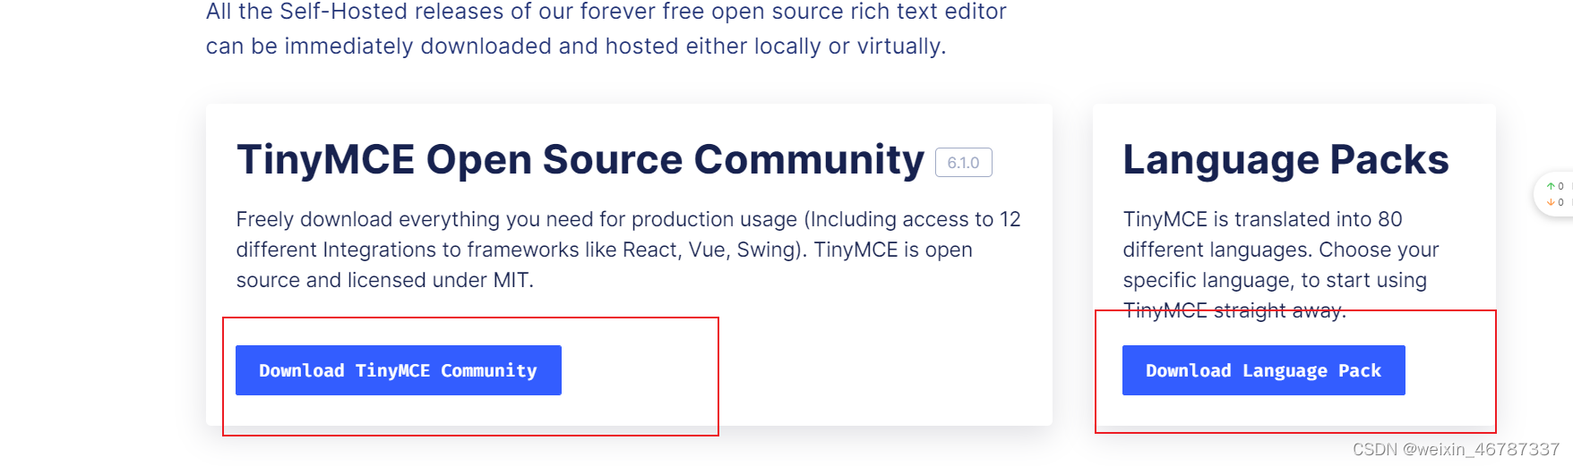Click the hosted locally or virtually text line

[x=576, y=47]
